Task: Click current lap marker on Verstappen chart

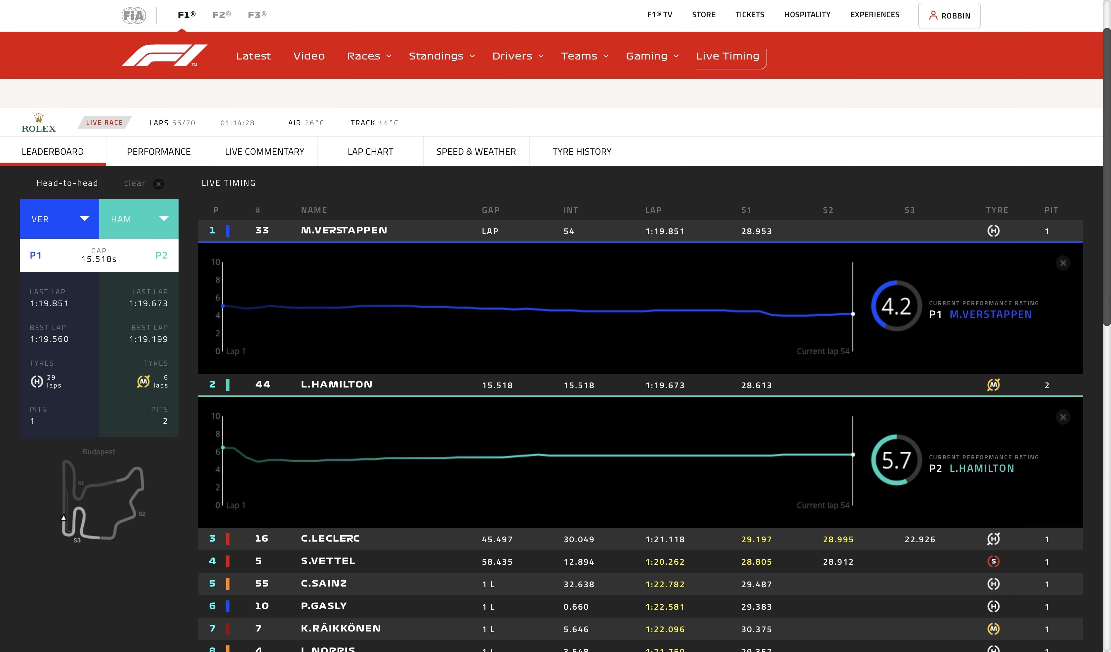Action: 853,314
